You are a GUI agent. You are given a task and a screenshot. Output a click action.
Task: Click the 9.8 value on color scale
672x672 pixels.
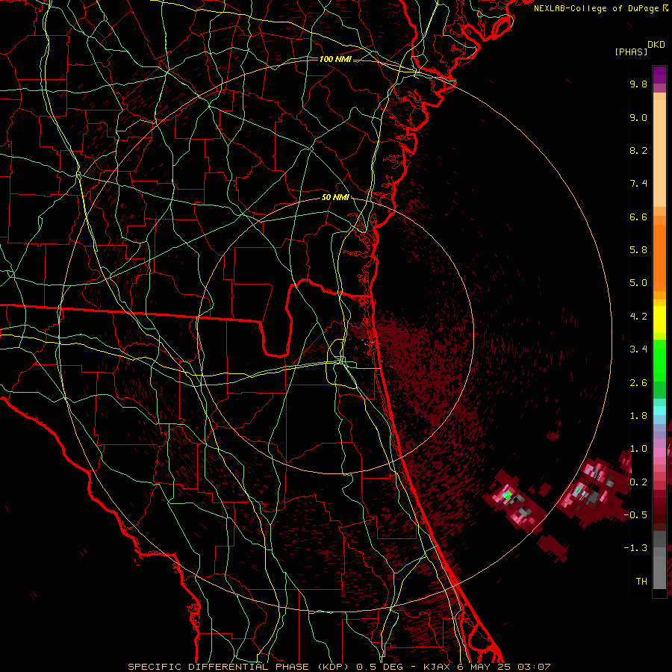pyautogui.click(x=638, y=84)
